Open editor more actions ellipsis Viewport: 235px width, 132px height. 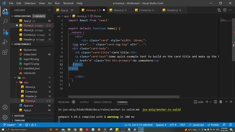click(230, 10)
